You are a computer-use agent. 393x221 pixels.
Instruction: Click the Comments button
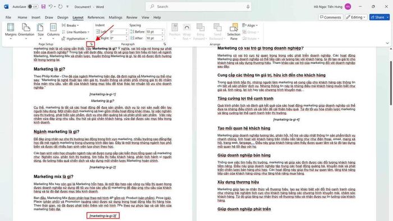331,17
